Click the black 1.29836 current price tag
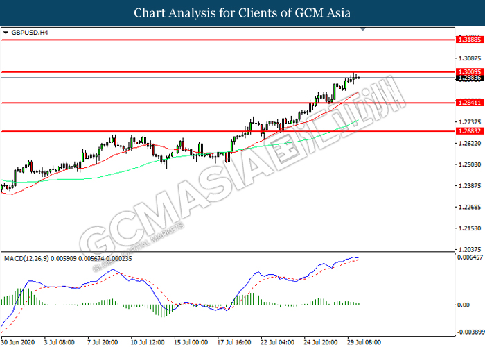This screenshot has width=485, height=347. coord(466,78)
